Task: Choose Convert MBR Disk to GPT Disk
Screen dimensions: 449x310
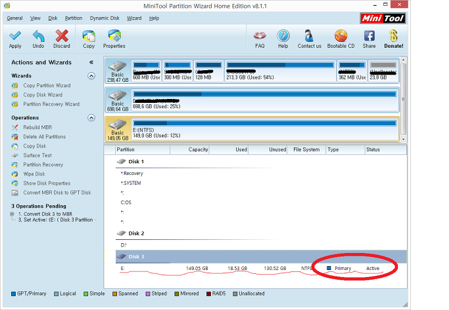Action: (x=57, y=193)
